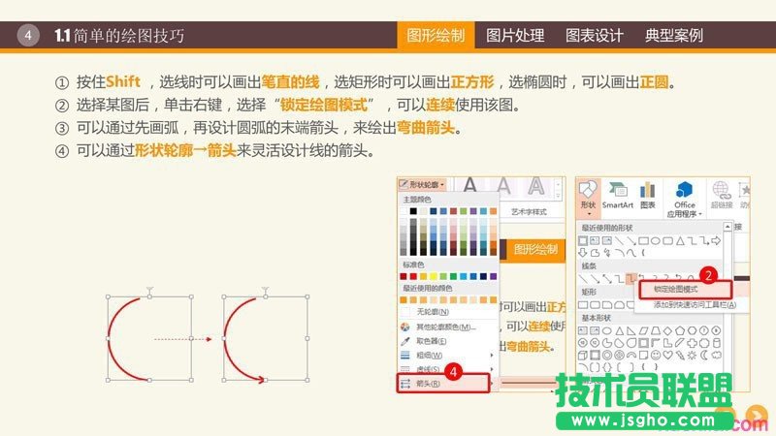This screenshot has height=436, width=776.
Task: Choose the right block arrow in 最近使用的形状
Action: point(716,240)
